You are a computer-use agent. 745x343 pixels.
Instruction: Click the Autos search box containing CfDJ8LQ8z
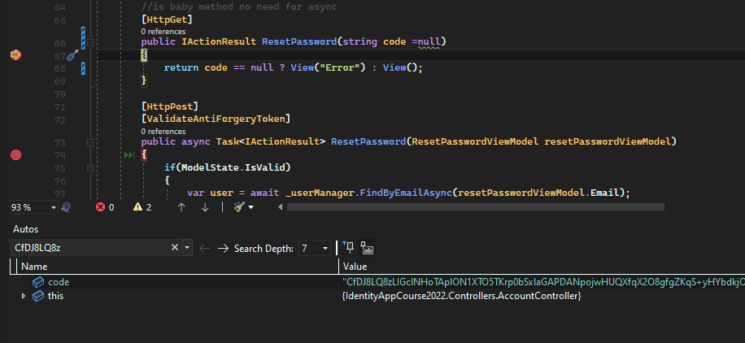tap(89, 248)
